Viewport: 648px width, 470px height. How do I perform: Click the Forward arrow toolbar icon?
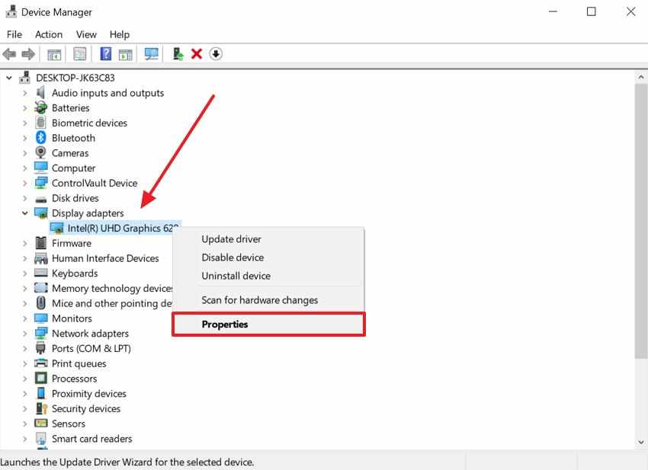(x=28, y=54)
